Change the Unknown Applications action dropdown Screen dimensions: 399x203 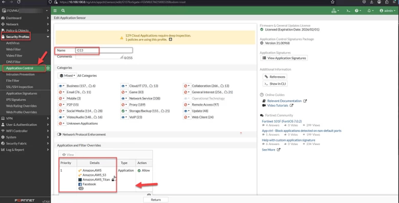[62, 123]
